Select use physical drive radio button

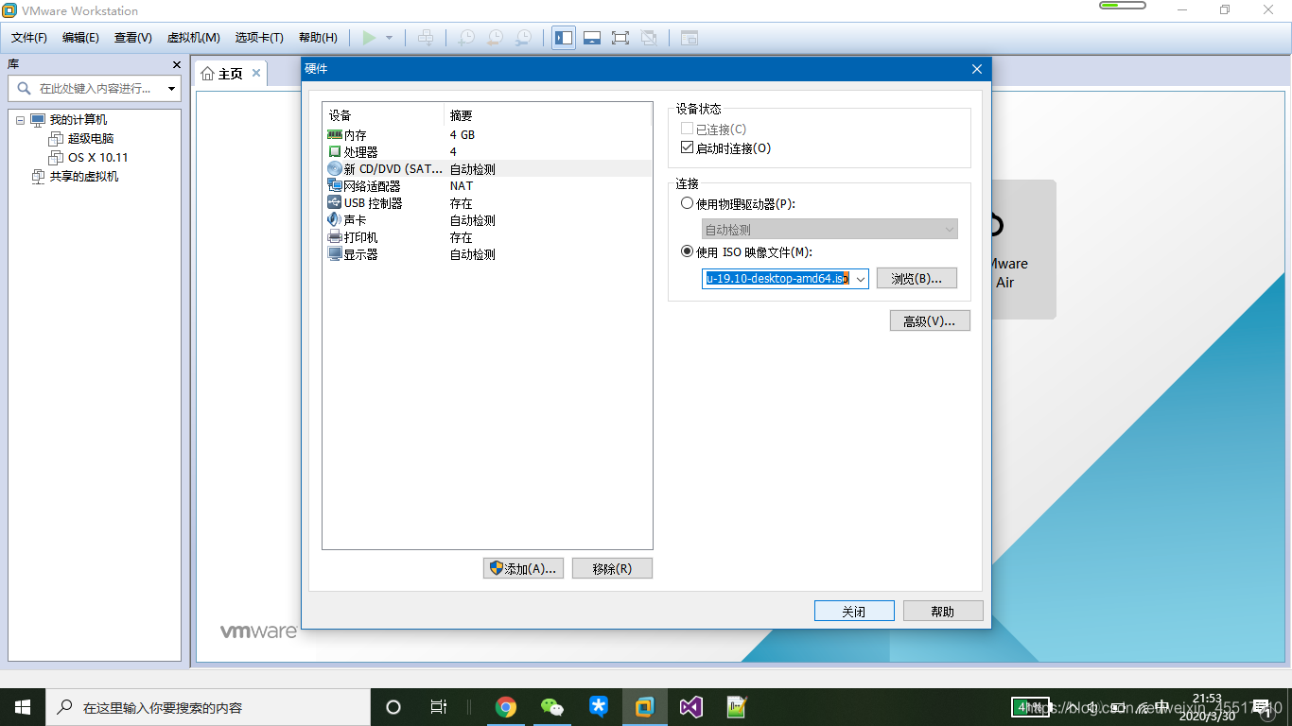[x=688, y=203]
